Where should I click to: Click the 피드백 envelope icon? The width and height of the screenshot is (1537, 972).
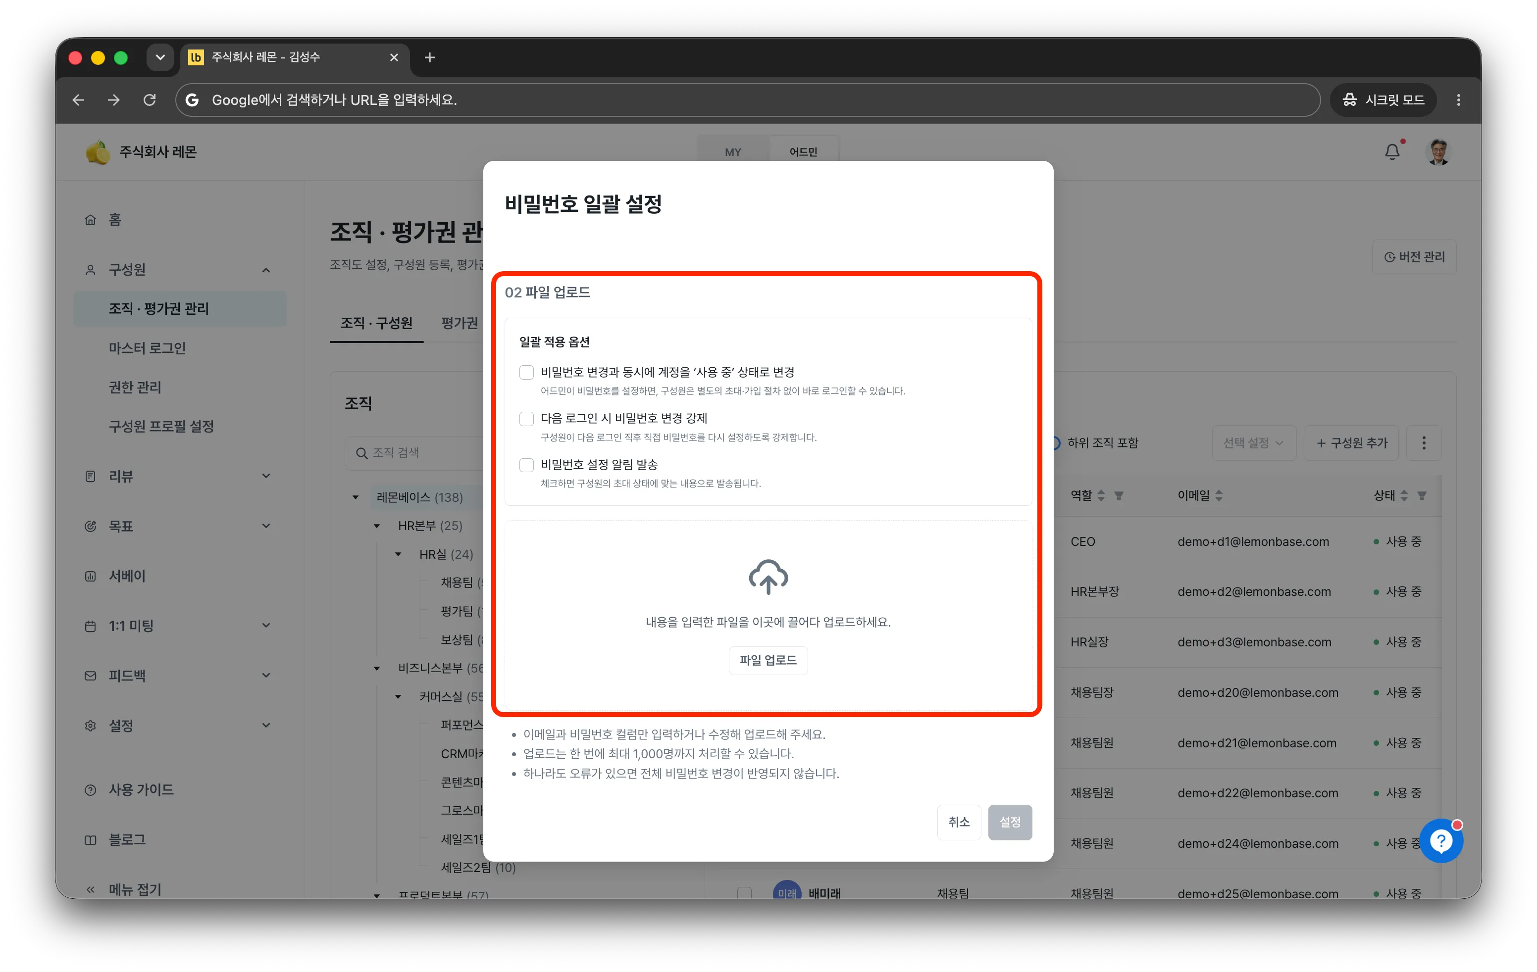click(x=91, y=676)
